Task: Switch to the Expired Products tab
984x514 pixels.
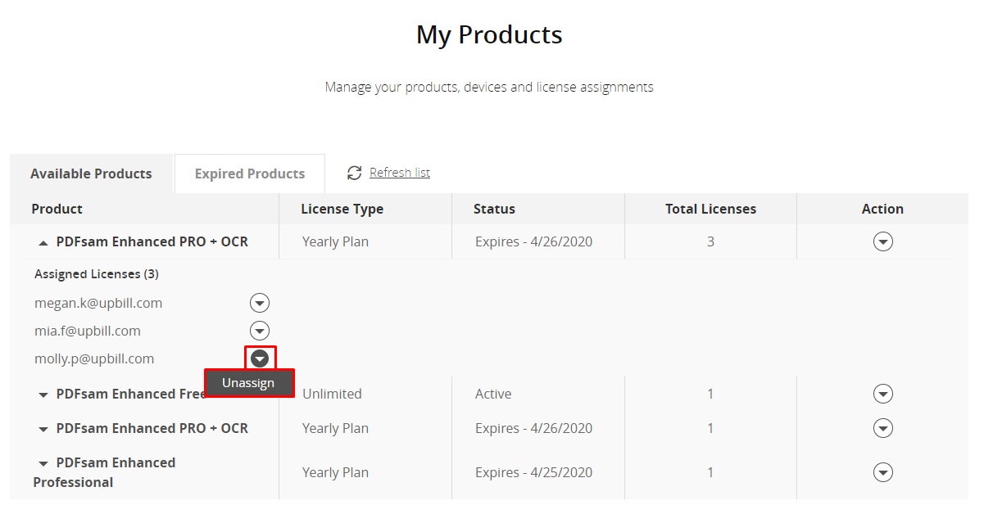Action: [x=250, y=174]
